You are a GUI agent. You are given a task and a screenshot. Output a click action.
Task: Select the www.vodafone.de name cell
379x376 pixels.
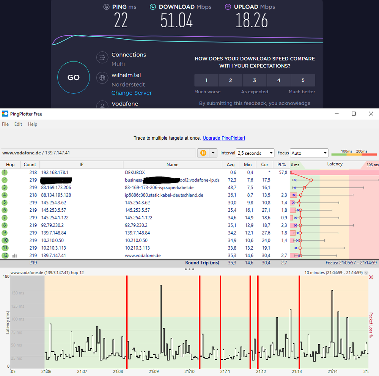143,256
